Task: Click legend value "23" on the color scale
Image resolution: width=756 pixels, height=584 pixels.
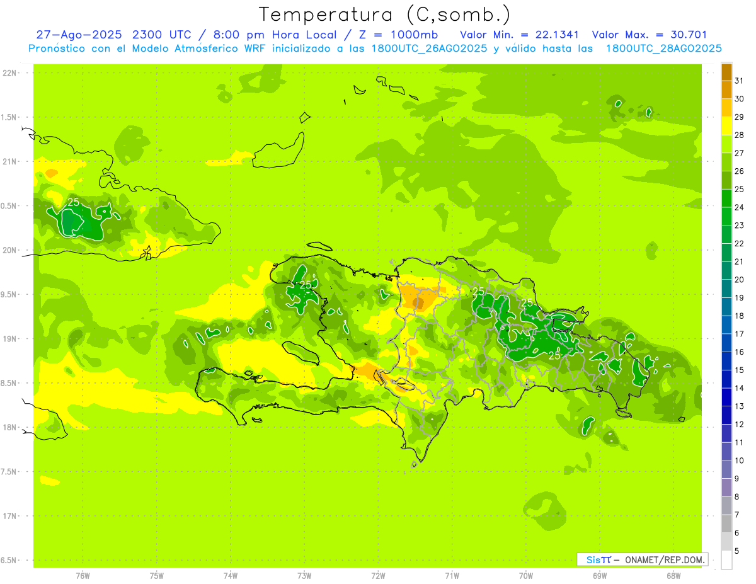Action: pos(739,226)
